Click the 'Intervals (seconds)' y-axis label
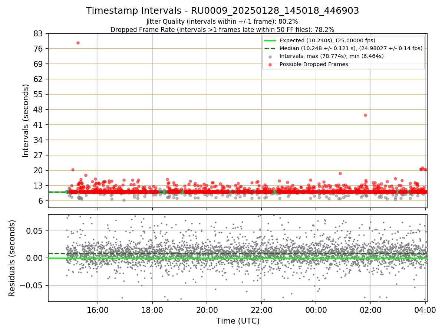 (x=26, y=121)
